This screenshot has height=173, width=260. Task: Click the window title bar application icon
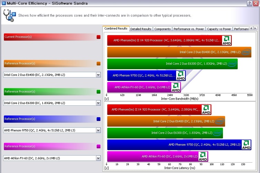click(x=4, y=3)
